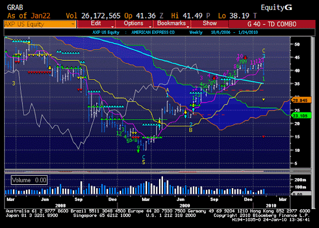
Task: Open the Edit menu
Action: point(96,23)
